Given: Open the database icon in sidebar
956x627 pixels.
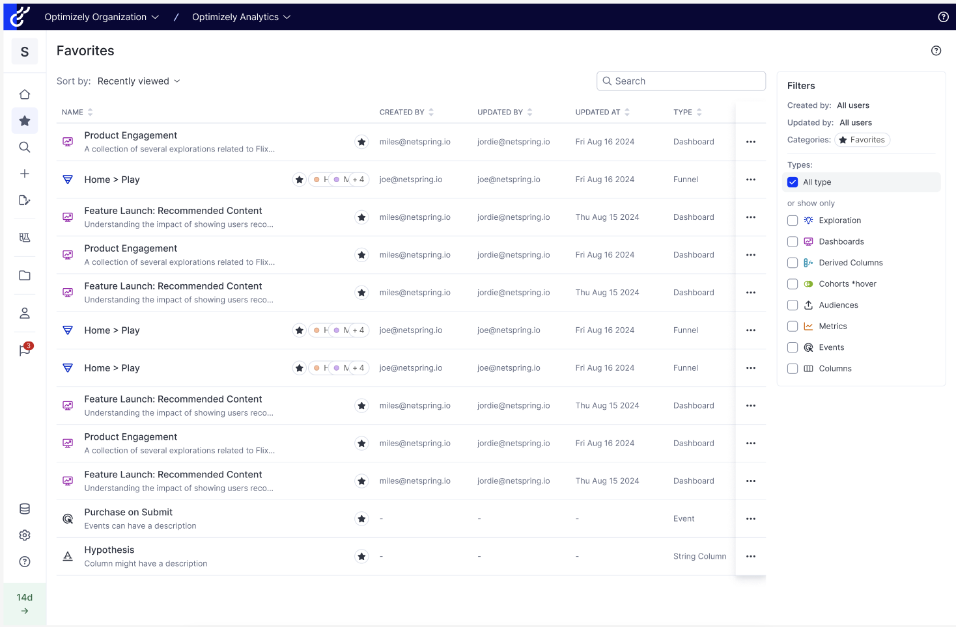Looking at the screenshot, I should click(25, 509).
